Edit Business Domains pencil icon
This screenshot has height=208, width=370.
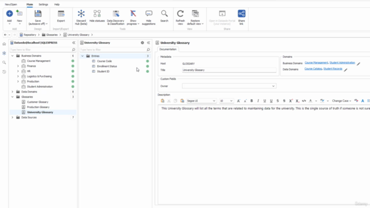358,64
